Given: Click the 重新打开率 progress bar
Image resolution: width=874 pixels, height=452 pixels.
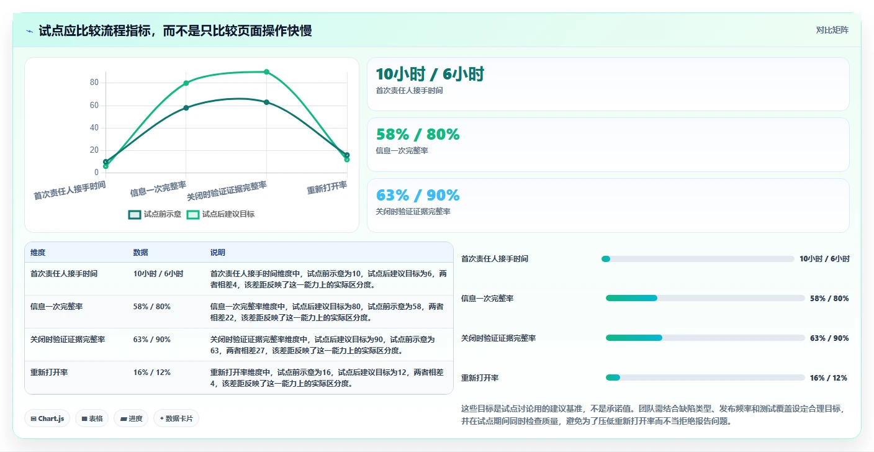Looking at the screenshot, I should click(705, 378).
